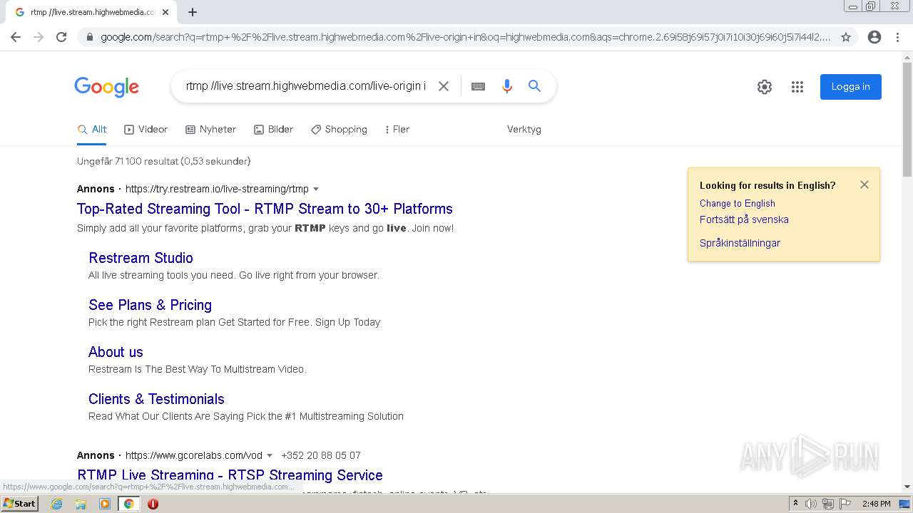Select the Chrome taskbar icon
913x513 pixels.
click(x=128, y=504)
